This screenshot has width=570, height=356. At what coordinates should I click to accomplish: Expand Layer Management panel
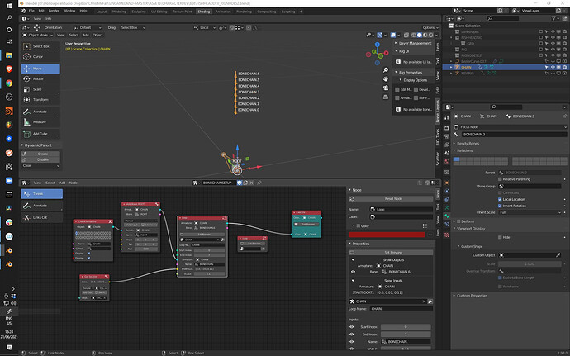click(415, 43)
